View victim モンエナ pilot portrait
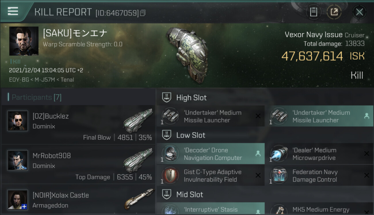This screenshot has height=215, width=374. pyautogui.click(x=24, y=41)
